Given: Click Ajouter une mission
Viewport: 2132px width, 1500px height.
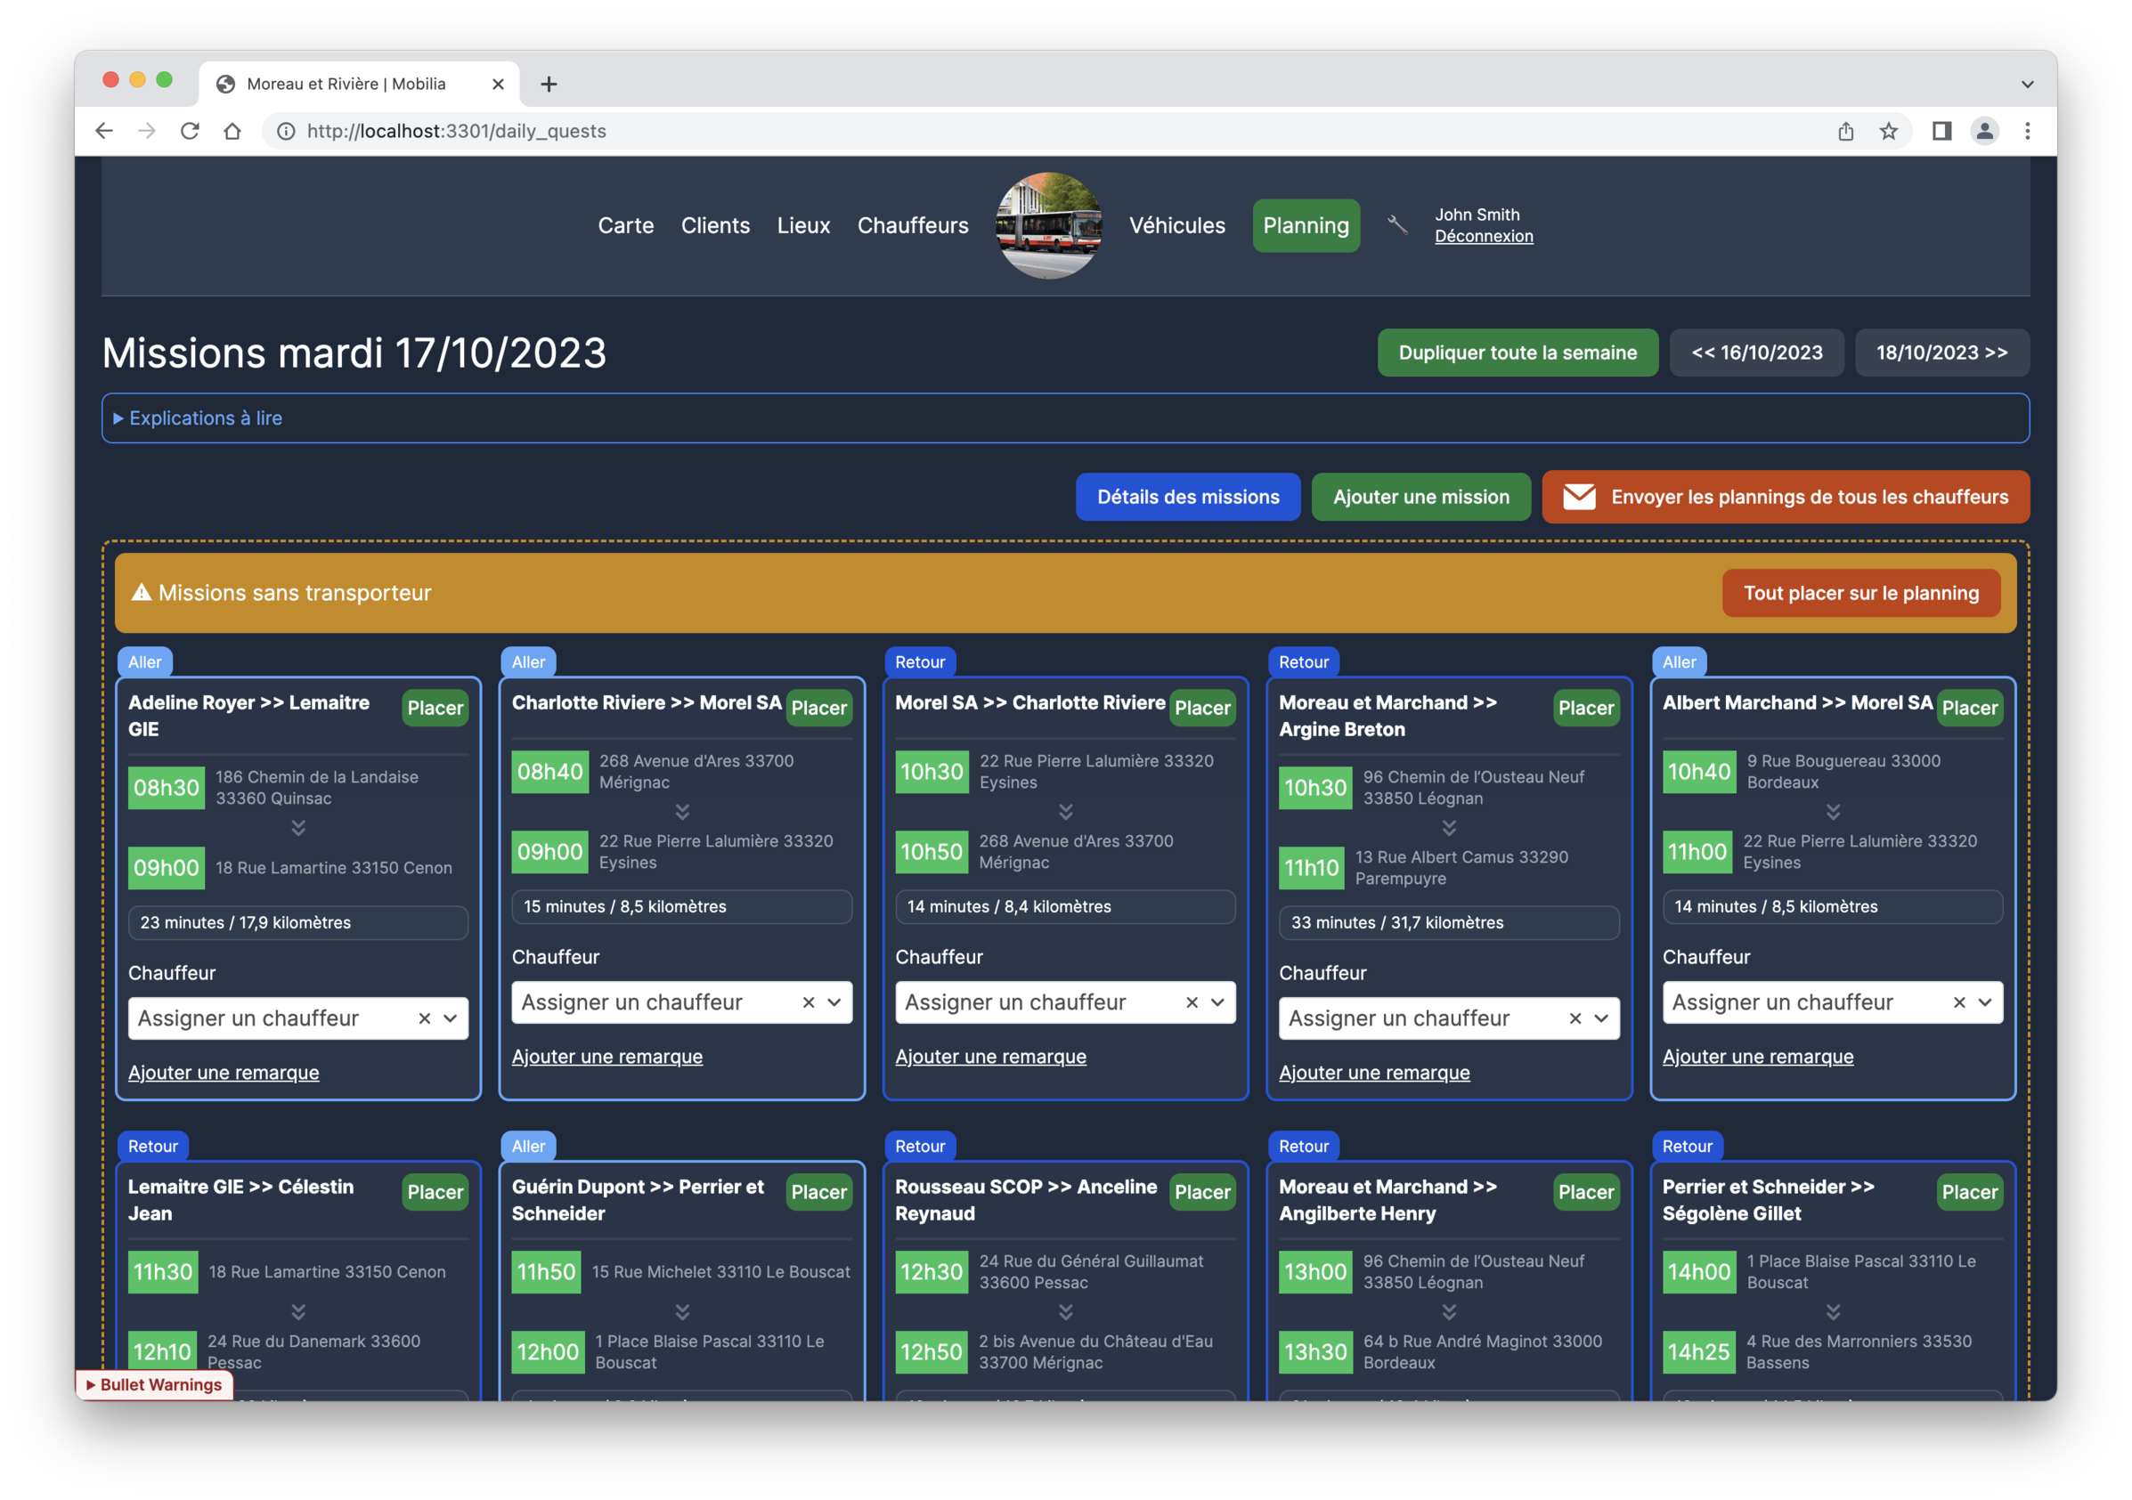Looking at the screenshot, I should (1420, 497).
